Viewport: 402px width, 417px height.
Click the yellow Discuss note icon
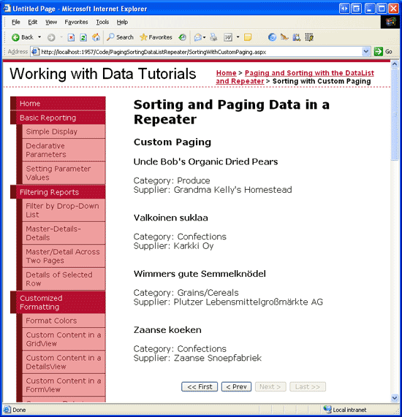pos(248,37)
